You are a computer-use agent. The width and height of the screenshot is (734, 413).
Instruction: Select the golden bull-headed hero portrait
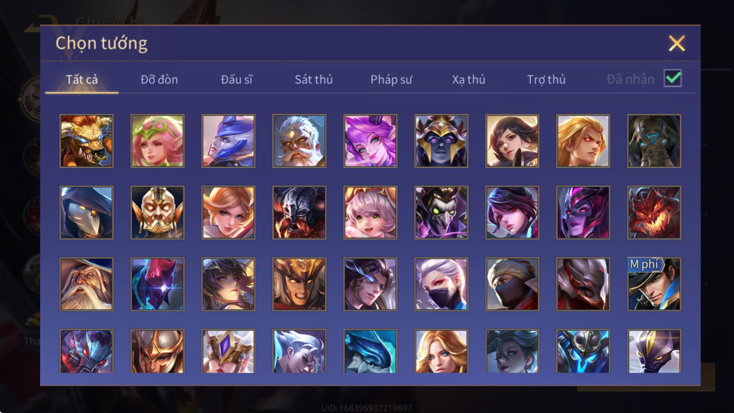(86, 141)
